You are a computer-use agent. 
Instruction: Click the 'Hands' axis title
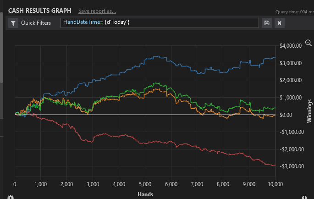(145, 194)
